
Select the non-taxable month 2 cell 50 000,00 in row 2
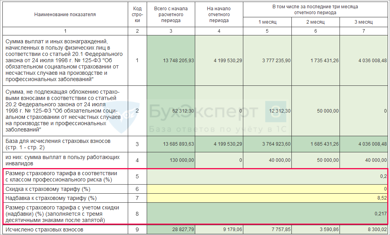click(315, 111)
